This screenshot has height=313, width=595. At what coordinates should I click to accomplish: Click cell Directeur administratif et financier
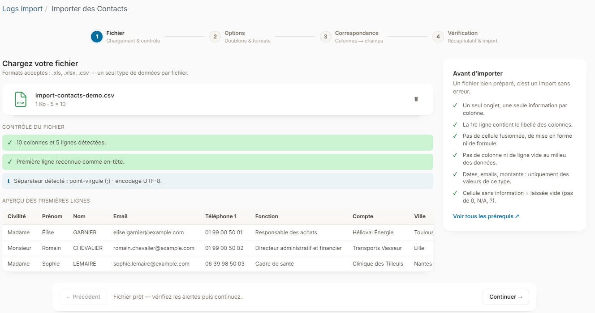coord(298,248)
